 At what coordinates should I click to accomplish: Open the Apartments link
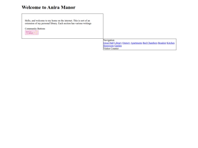[x=136, y=43]
